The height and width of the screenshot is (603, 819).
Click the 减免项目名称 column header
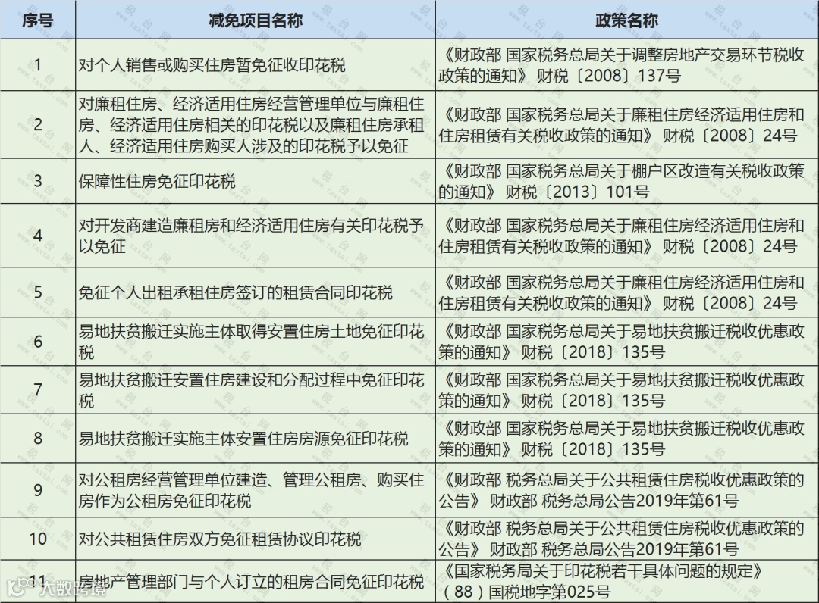point(256,20)
